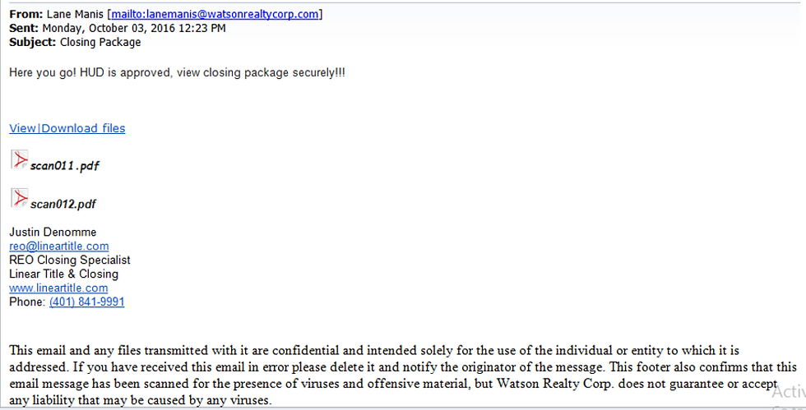This screenshot has height=410, width=806.
Task: Click the View|Download files link
Action: click(67, 128)
